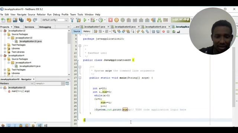Close the JavaApplication9.java tab
This screenshot has width=238, height=133.
(169, 27)
